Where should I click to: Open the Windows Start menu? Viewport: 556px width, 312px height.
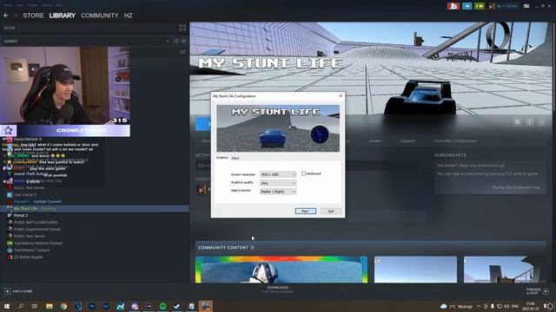6,306
